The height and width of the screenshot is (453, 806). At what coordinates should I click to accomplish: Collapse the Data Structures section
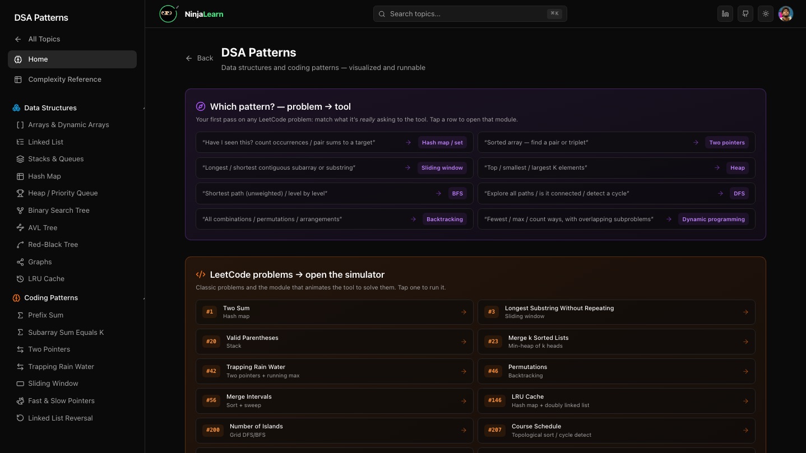click(77, 108)
